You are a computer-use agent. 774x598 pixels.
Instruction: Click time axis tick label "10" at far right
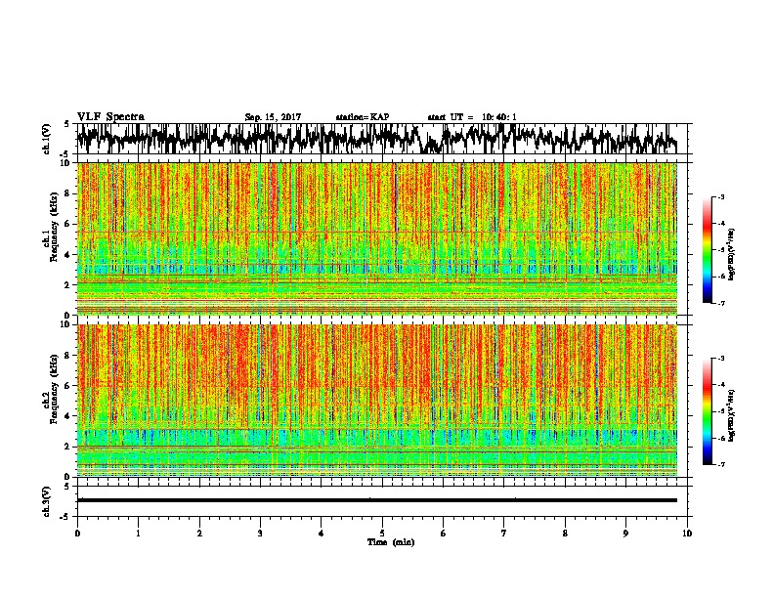tap(687, 534)
